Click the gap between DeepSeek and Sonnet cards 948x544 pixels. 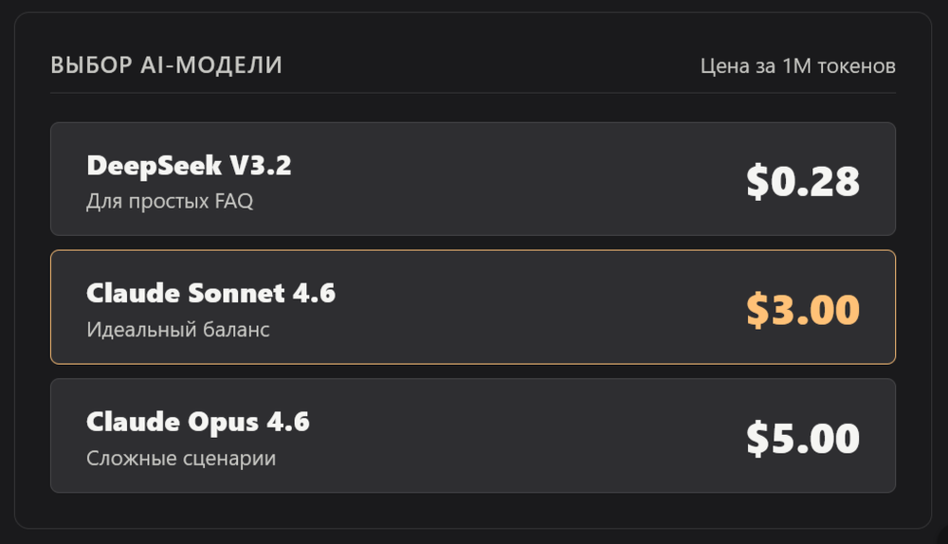[473, 243]
